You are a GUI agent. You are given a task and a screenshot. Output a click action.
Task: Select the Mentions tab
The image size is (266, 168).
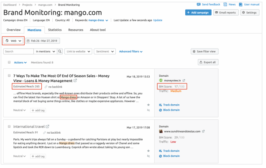click(x=34, y=30)
